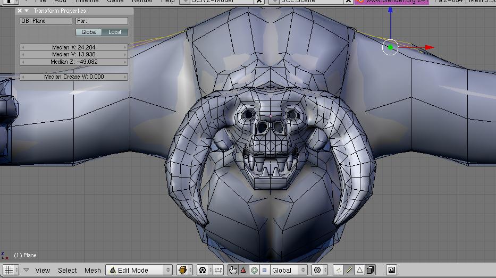Switch to edge select mode
Screen dimensions: 496x278
[349, 270]
